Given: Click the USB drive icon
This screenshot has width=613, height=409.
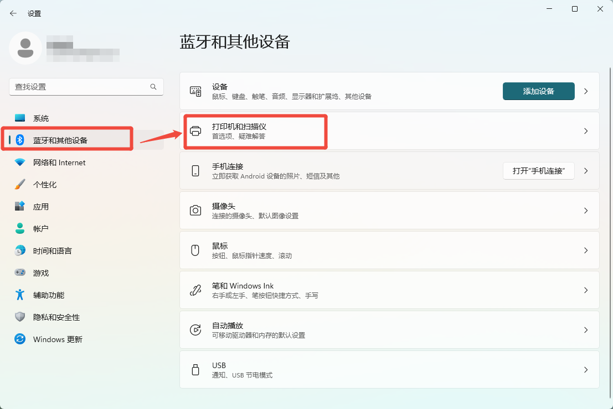Looking at the screenshot, I should [x=195, y=370].
